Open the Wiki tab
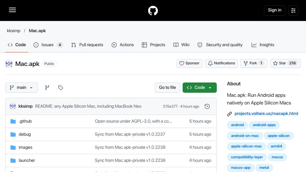The width and height of the screenshot is (306, 172). (181, 45)
